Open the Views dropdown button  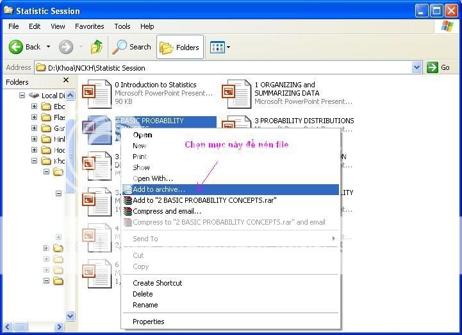[220, 47]
